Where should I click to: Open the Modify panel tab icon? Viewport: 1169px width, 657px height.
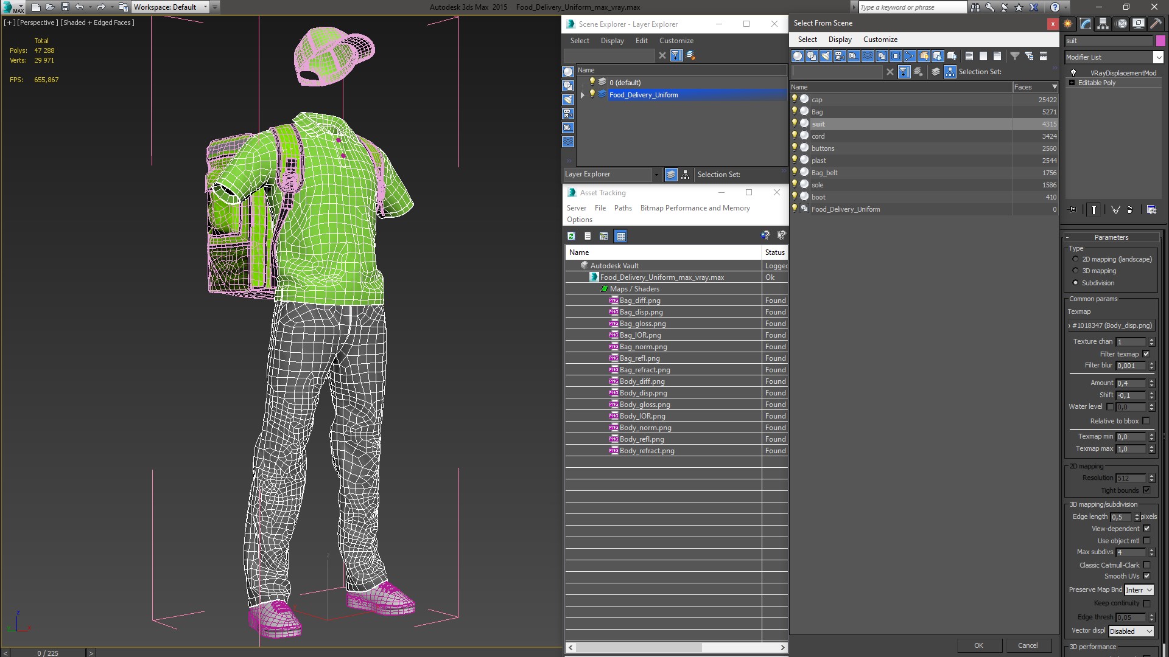tap(1086, 24)
